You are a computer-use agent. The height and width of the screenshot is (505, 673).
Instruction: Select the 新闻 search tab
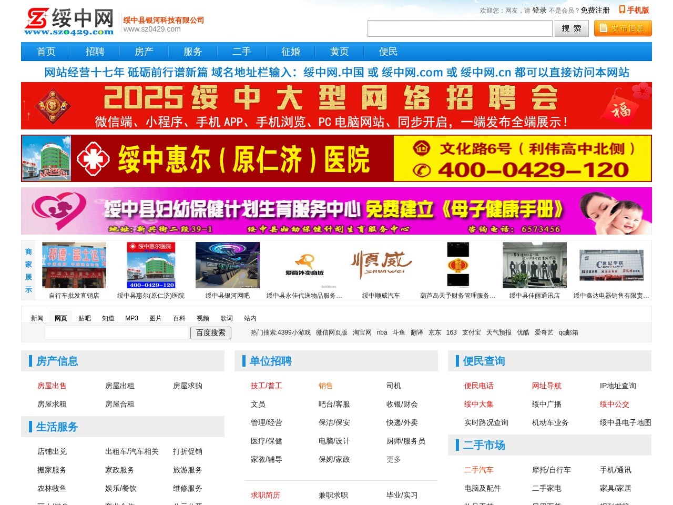pos(36,318)
